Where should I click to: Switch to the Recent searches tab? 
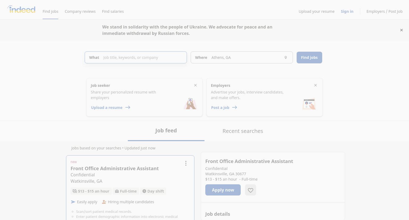pos(243,131)
